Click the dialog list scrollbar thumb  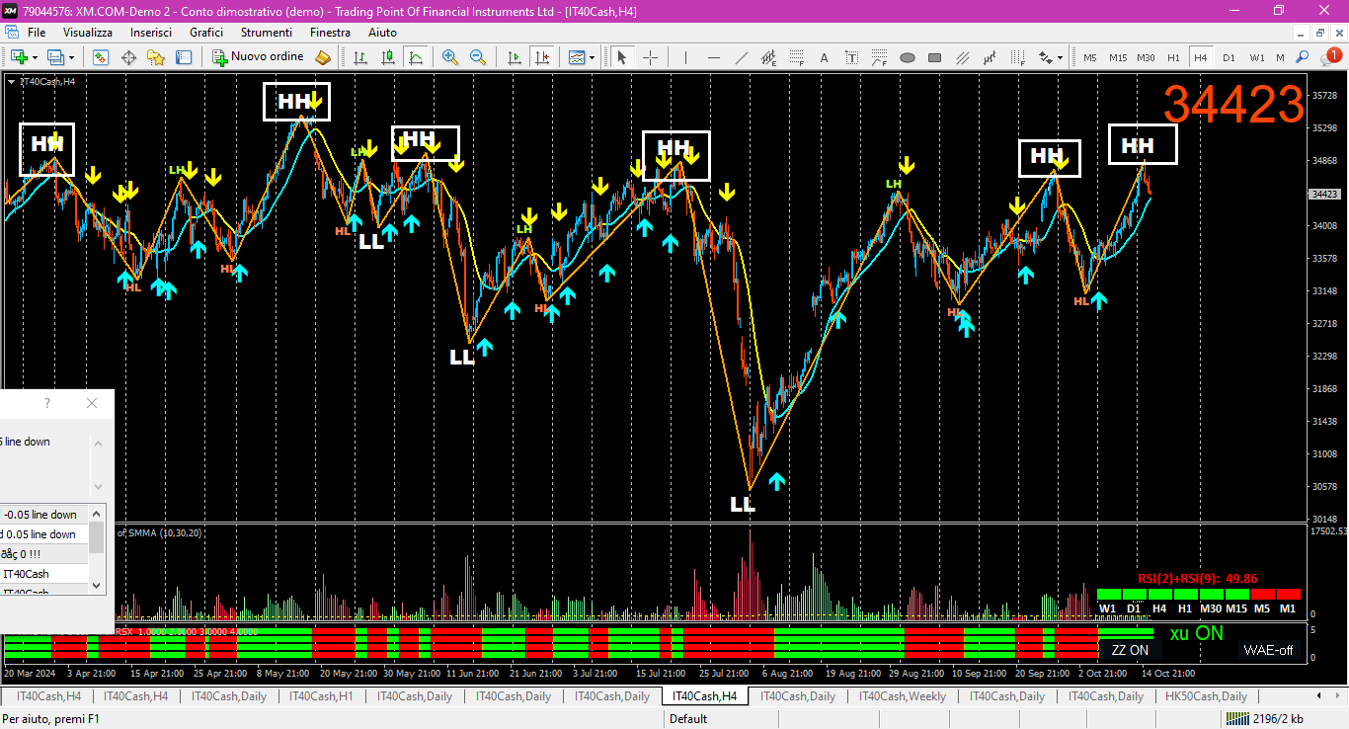(97, 537)
